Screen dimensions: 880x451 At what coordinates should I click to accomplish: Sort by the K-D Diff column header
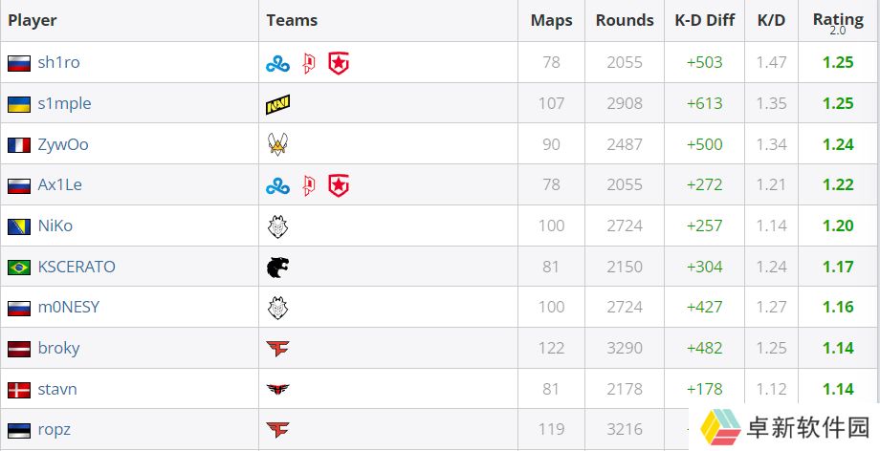(705, 20)
